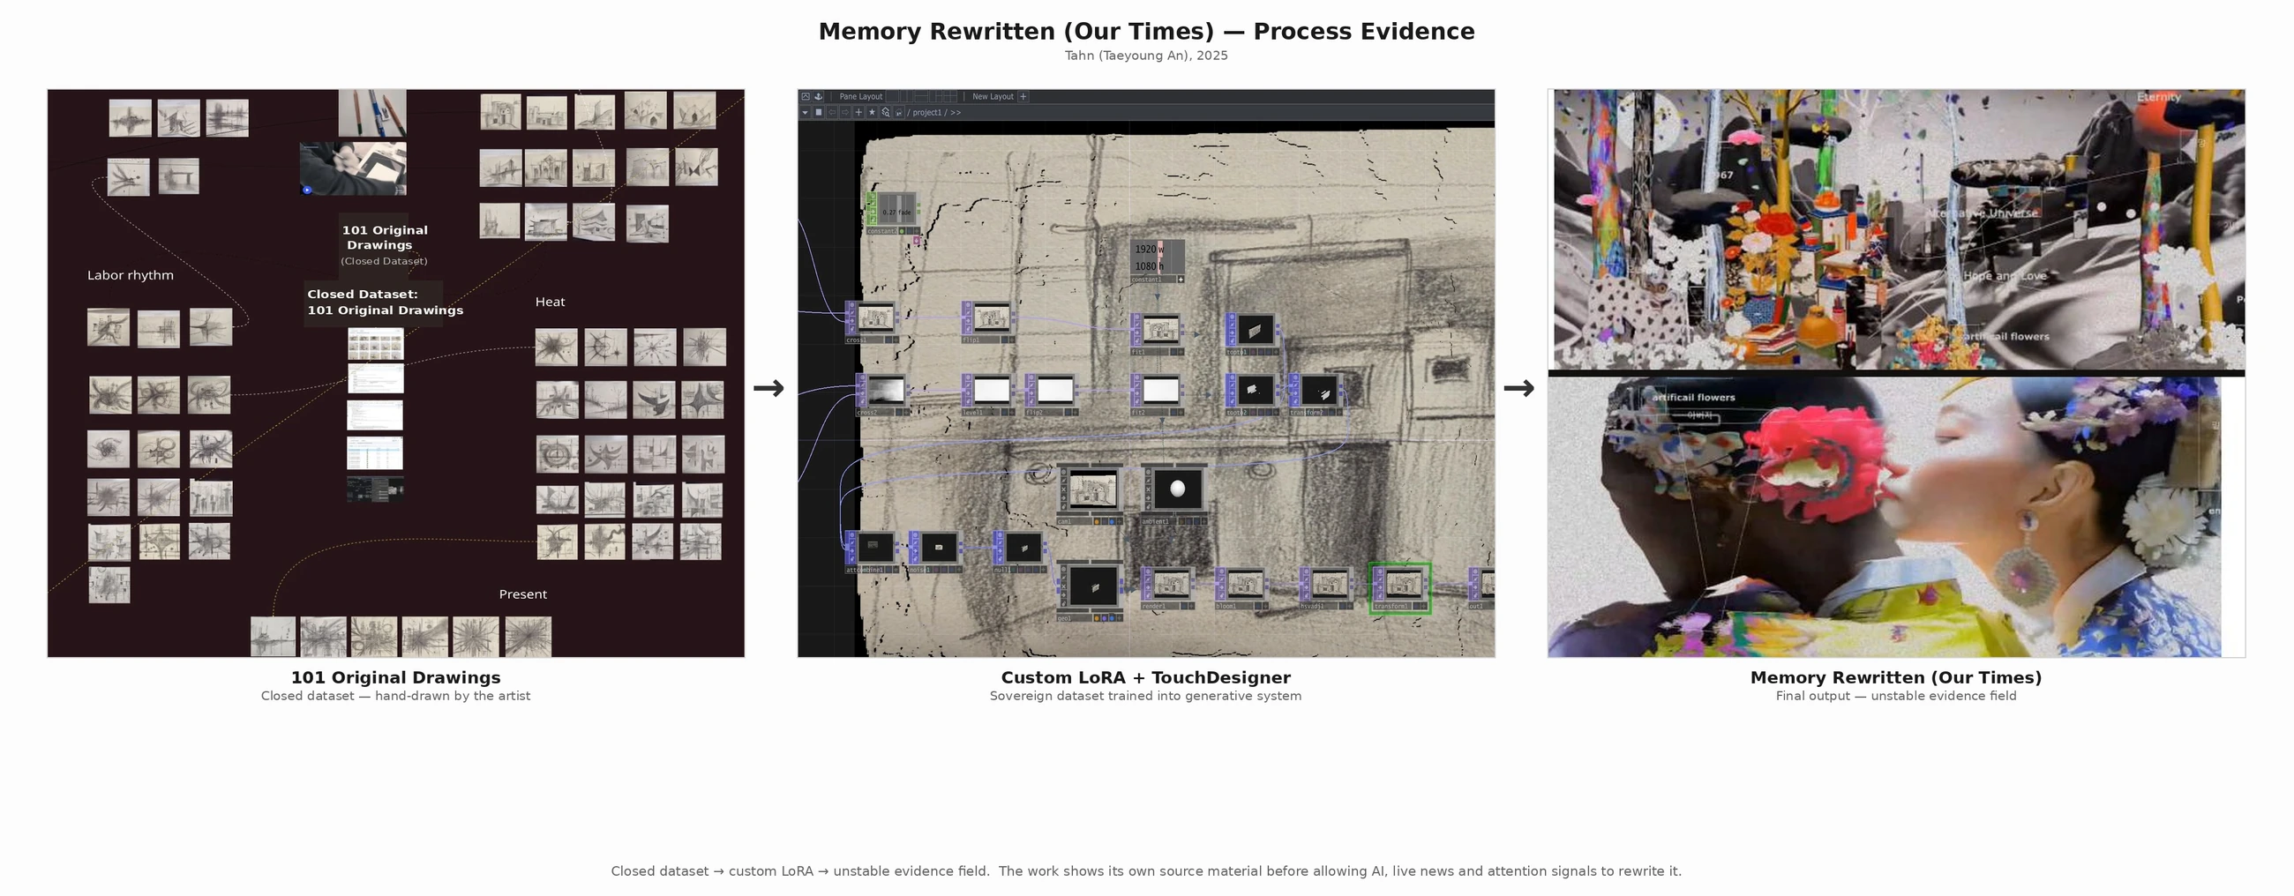Click "Closed Dataset: 101 Original Drawings" label
The width and height of the screenshot is (2294, 896).
[385, 302]
